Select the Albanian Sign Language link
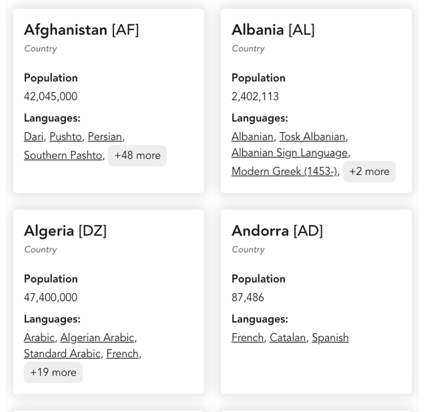This screenshot has height=412, width=425. pos(289,153)
